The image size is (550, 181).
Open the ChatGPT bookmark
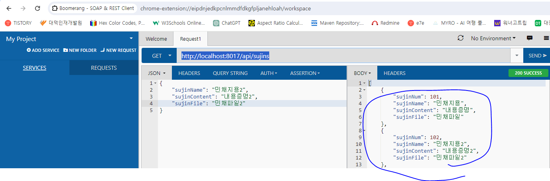(x=227, y=23)
